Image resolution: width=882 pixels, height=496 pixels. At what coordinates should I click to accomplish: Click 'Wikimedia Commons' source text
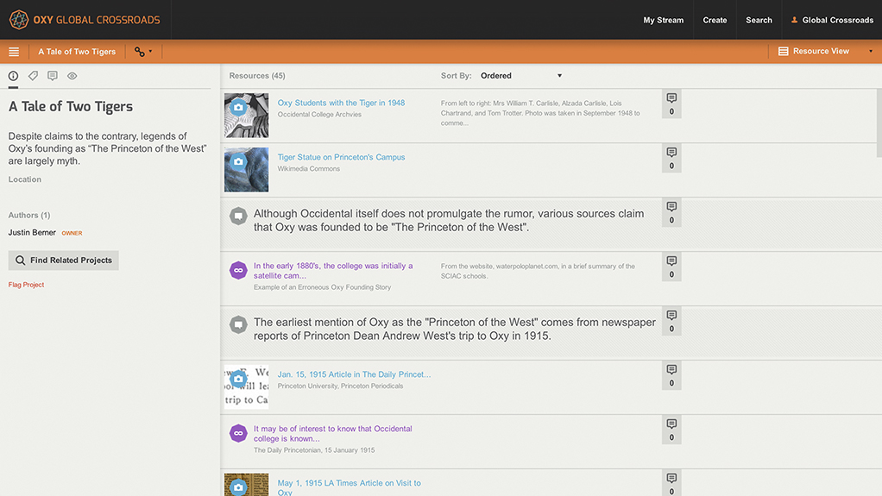309,169
